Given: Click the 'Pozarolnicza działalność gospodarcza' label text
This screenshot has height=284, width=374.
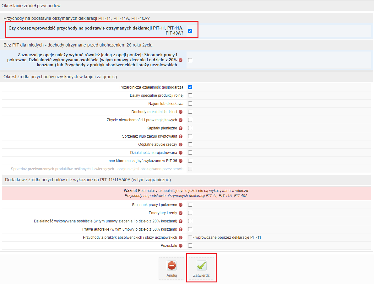Looking at the screenshot, I should 151,87.
